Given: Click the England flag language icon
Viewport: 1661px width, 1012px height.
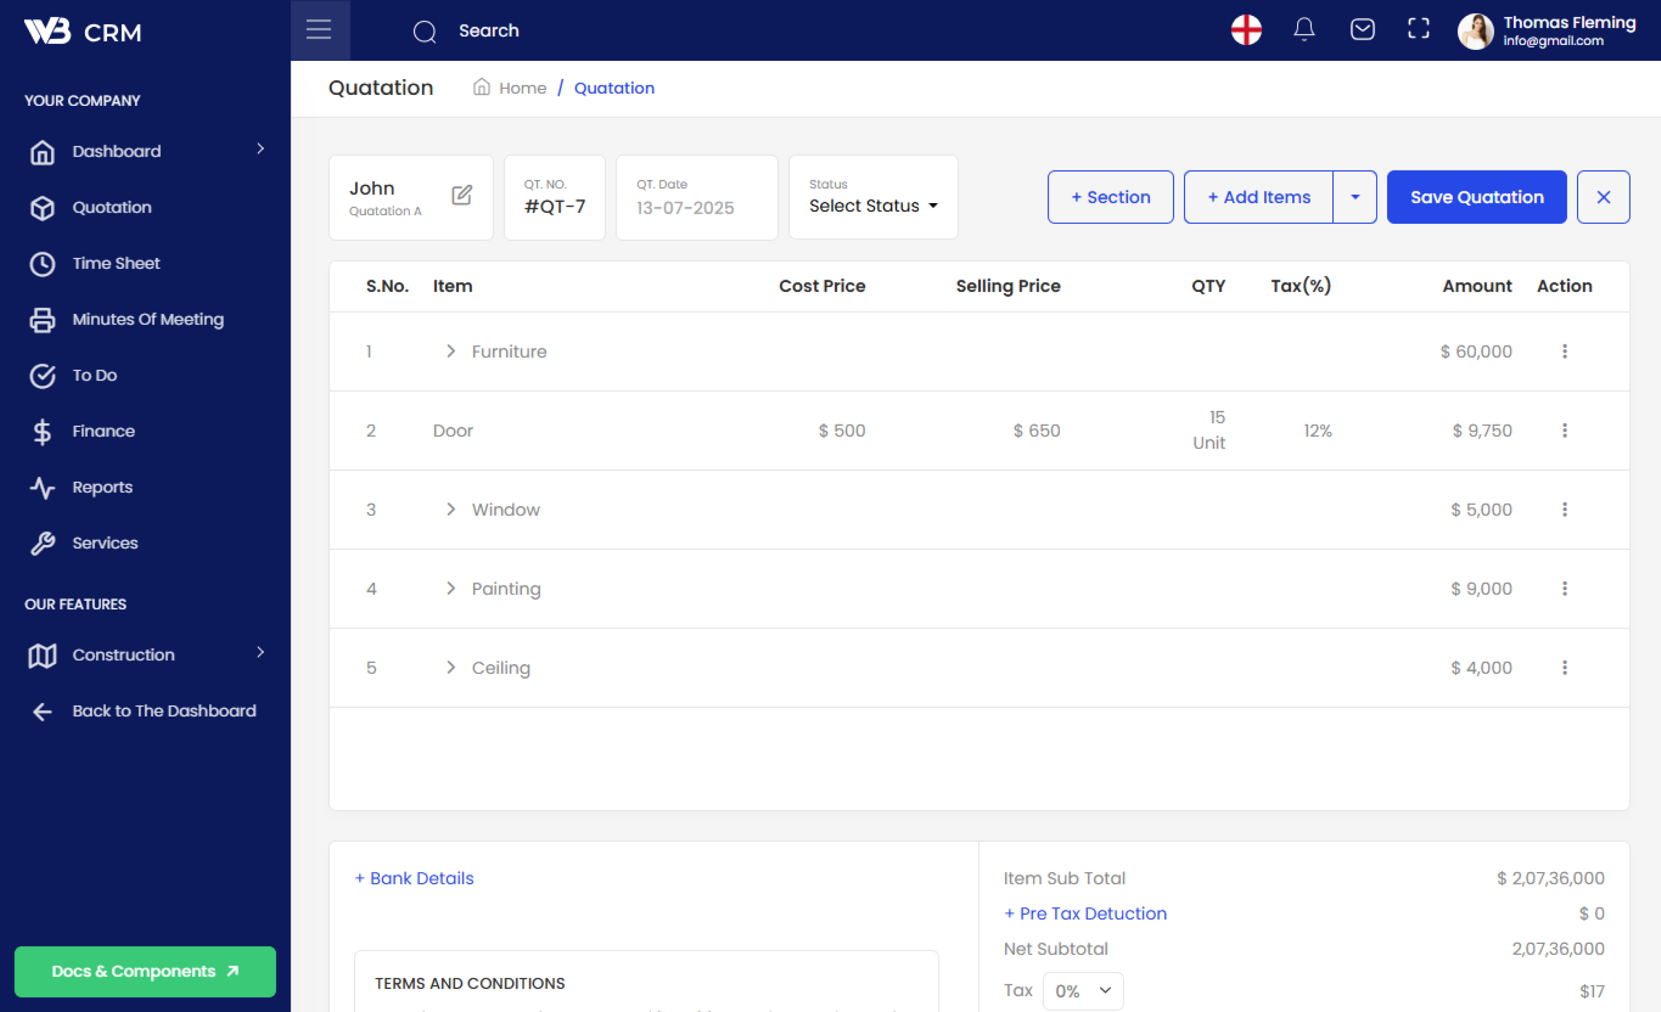Looking at the screenshot, I should point(1246,30).
